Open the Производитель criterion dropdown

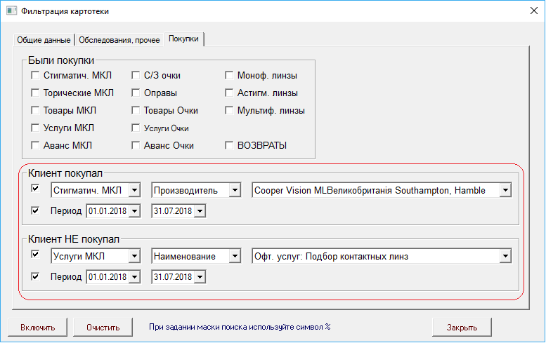click(235, 190)
